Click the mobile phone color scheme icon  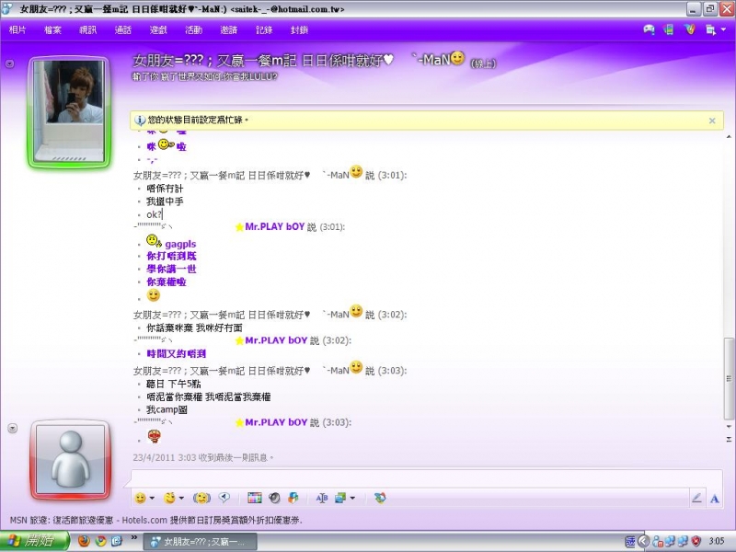point(669,30)
